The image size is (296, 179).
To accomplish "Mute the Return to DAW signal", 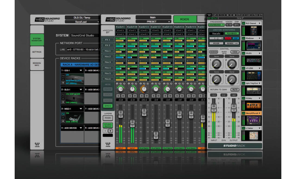I will [235, 90].
